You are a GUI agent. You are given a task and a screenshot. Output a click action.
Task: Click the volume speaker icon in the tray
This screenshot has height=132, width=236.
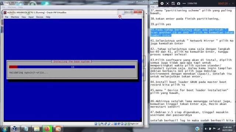pos(206,129)
